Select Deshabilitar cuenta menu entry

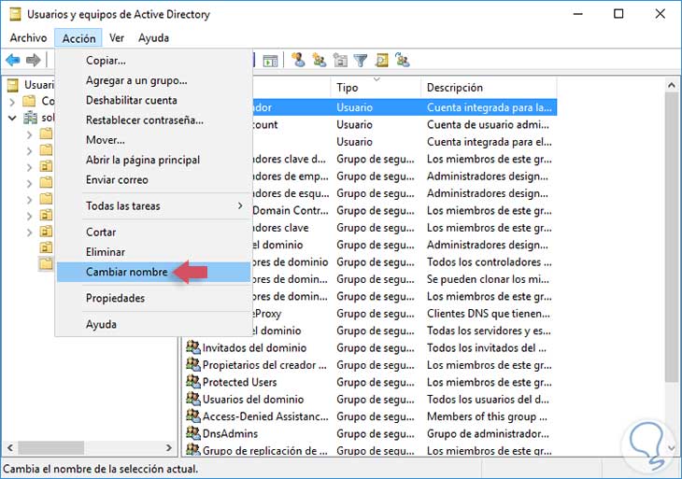(x=153, y=101)
